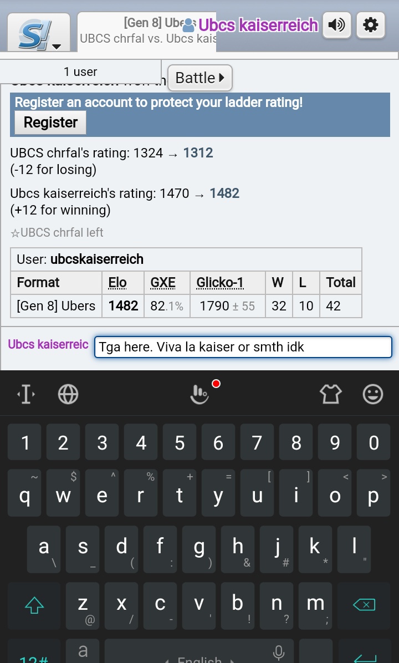Switch keyboard language with globe icon

point(68,394)
